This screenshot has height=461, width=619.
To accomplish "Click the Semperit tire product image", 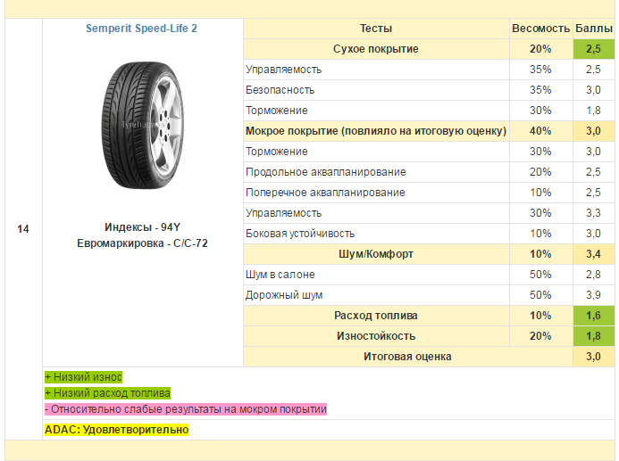I will point(143,126).
